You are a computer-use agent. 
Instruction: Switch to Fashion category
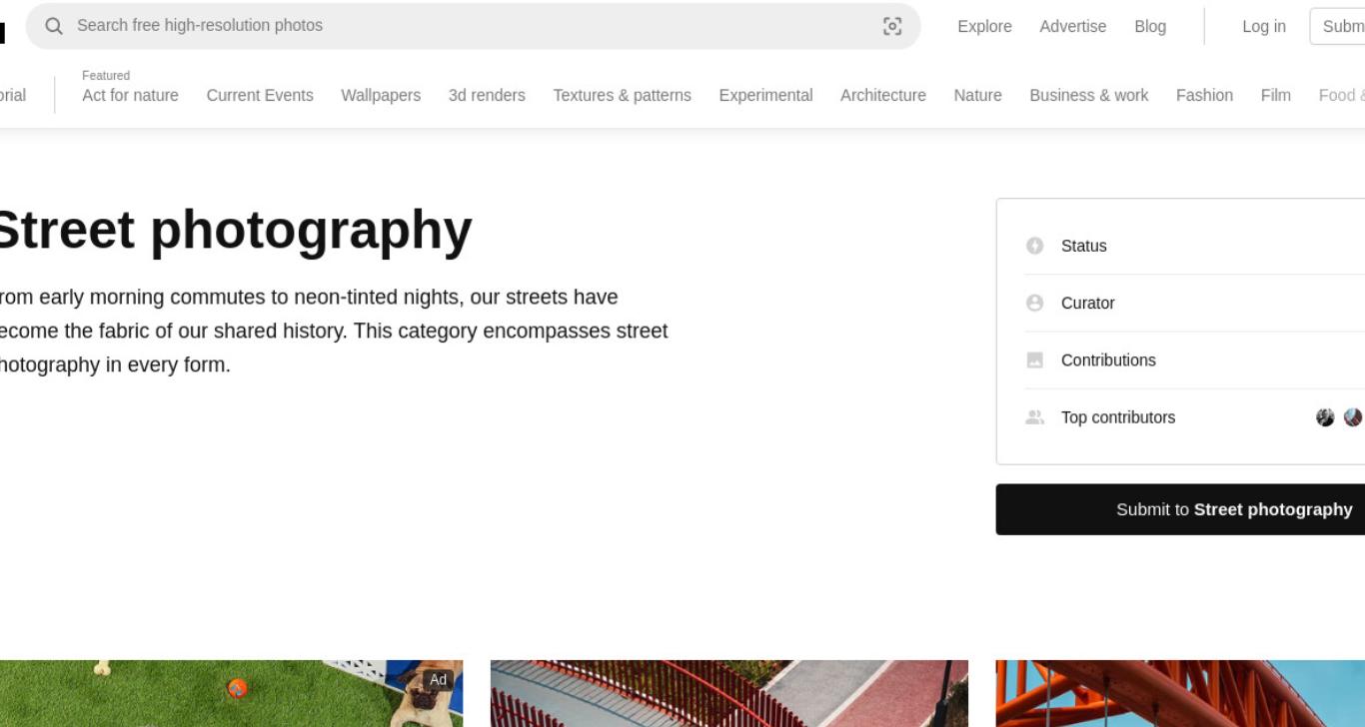tap(1204, 95)
